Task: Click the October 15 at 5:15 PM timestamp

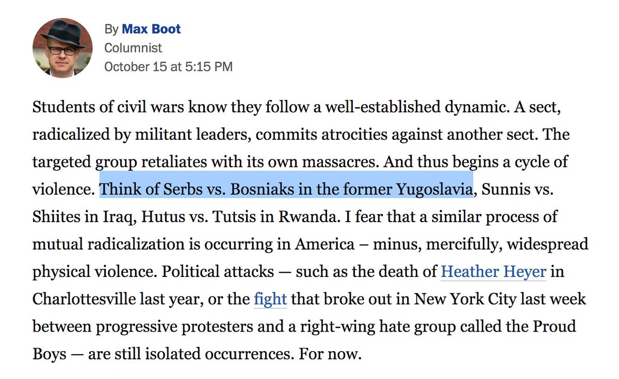Action: [168, 67]
